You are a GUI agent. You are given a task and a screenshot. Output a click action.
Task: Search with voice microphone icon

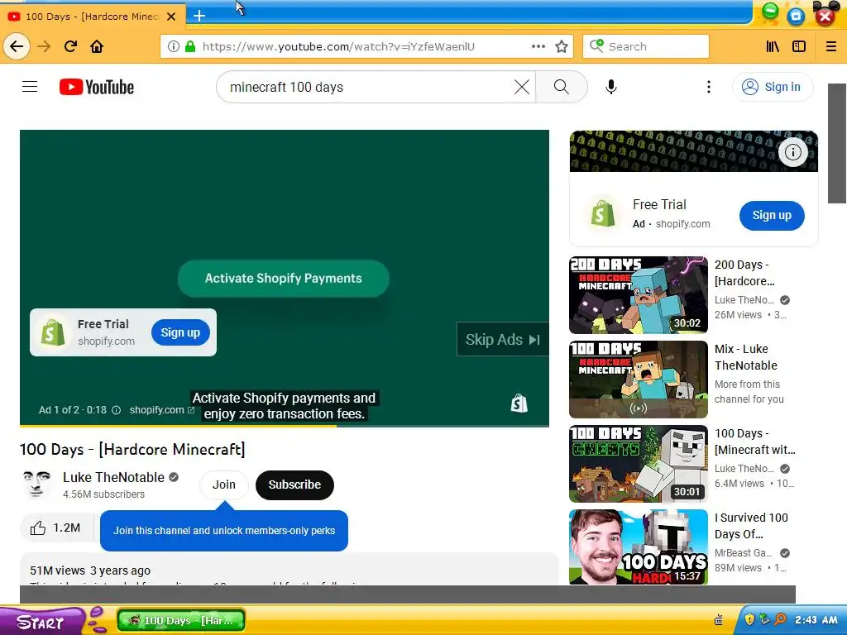(x=611, y=87)
